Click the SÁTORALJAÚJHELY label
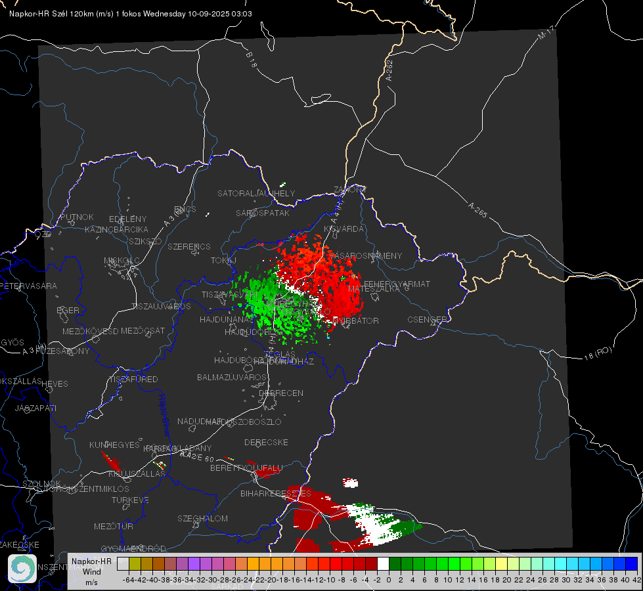 pyautogui.click(x=256, y=193)
